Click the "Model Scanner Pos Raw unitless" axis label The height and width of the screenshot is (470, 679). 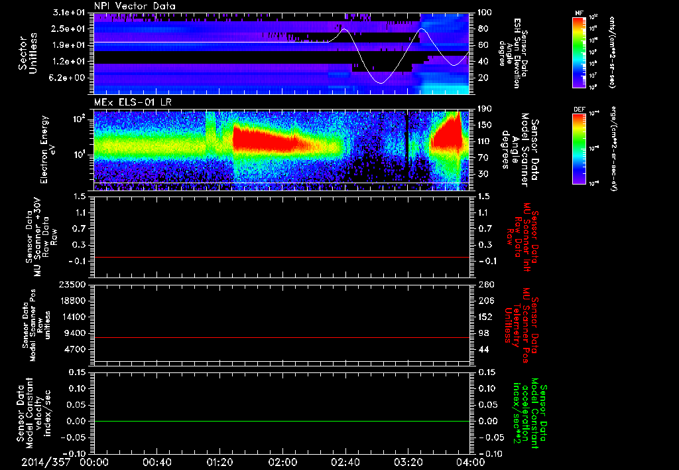[x=36, y=325]
